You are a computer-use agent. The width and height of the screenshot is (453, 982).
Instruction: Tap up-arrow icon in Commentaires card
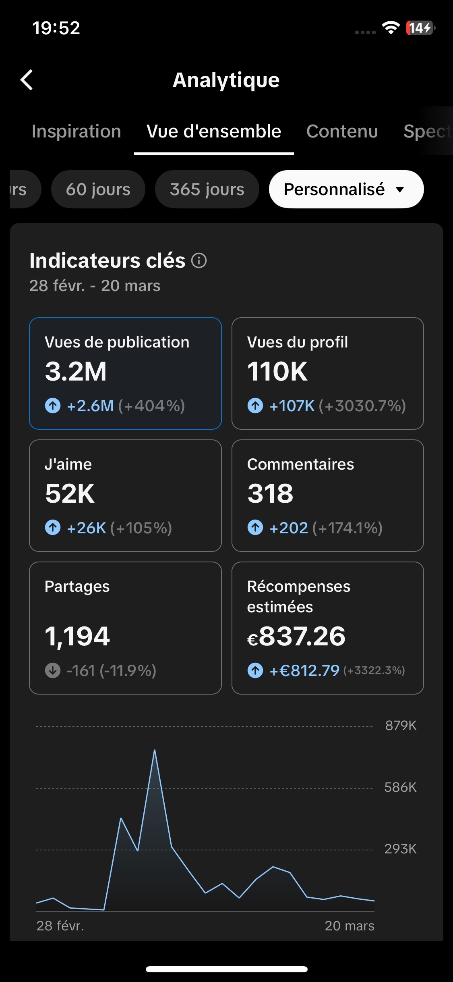pos(255,527)
